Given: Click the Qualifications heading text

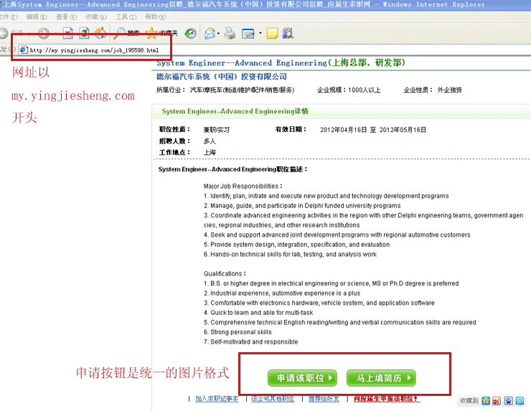Looking at the screenshot, I should (x=225, y=273).
